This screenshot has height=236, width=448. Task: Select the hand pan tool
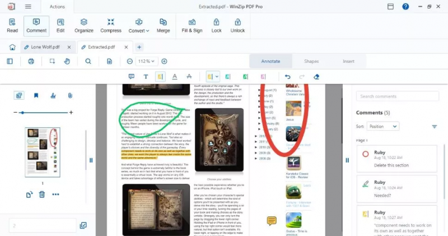[x=67, y=61]
